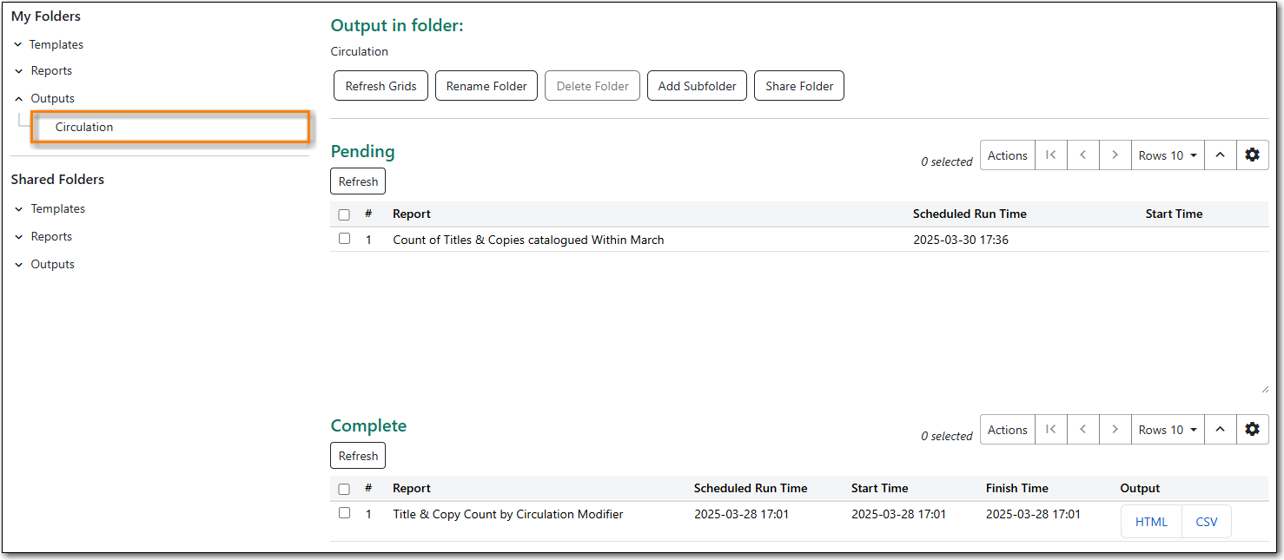Open Rows 10 dropdown in Pending grid
This screenshot has height=560, width=1284.
tap(1168, 155)
